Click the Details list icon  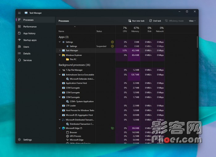[19, 53]
